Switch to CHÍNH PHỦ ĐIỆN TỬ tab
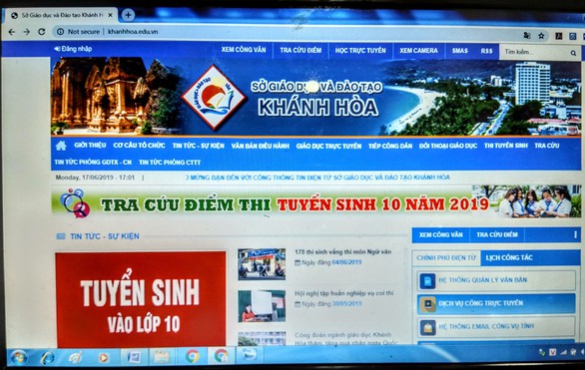 click(x=446, y=258)
